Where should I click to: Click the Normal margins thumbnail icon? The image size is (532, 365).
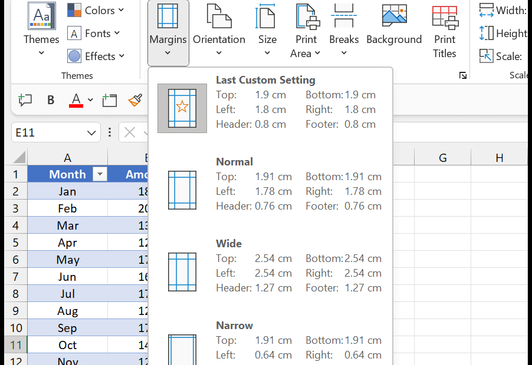pos(182,190)
